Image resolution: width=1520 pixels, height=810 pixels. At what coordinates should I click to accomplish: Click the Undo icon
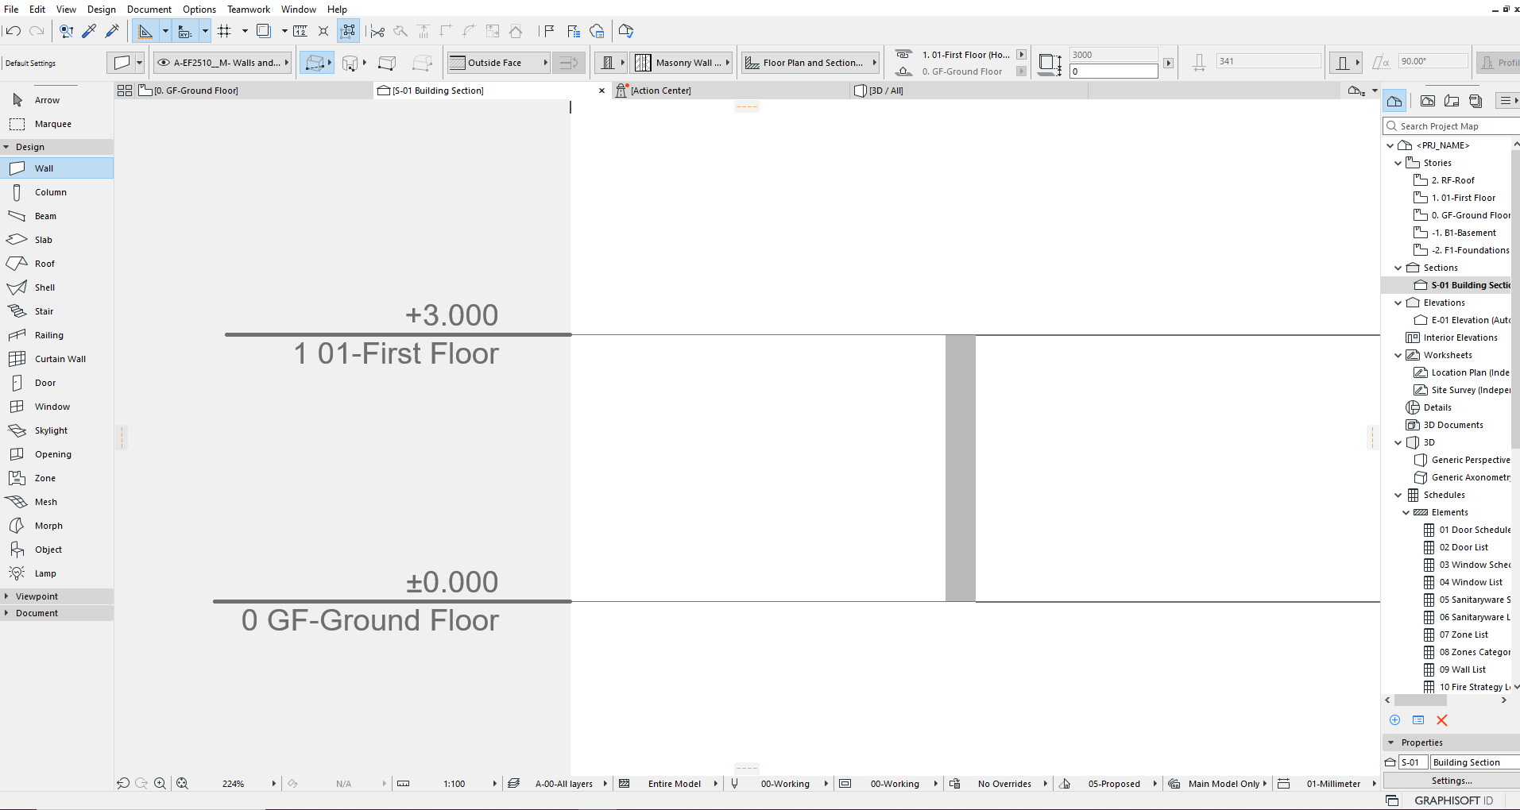[x=13, y=31]
